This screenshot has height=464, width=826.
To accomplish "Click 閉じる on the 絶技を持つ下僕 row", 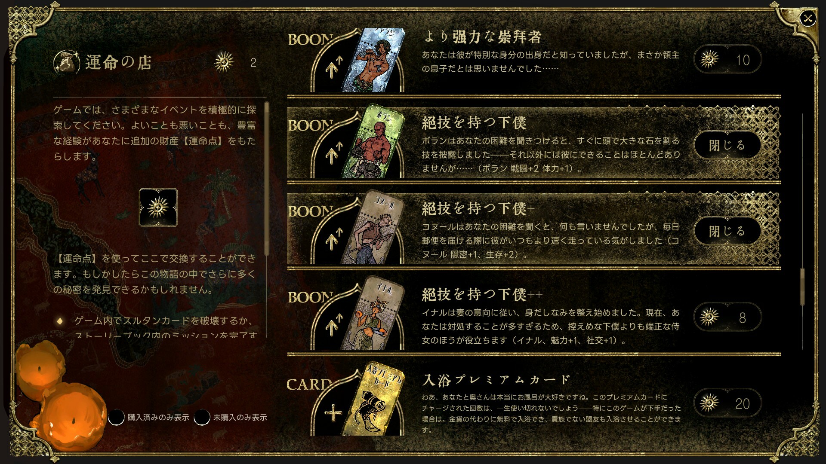I will click(x=727, y=145).
